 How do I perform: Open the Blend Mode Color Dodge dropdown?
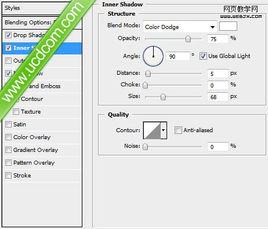180,27
